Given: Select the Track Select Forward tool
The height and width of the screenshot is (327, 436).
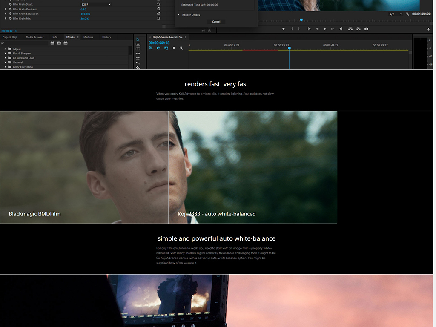Looking at the screenshot, I should point(138,44).
